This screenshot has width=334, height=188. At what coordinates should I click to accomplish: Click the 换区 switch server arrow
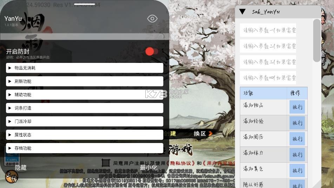pyautogui.click(x=210, y=134)
